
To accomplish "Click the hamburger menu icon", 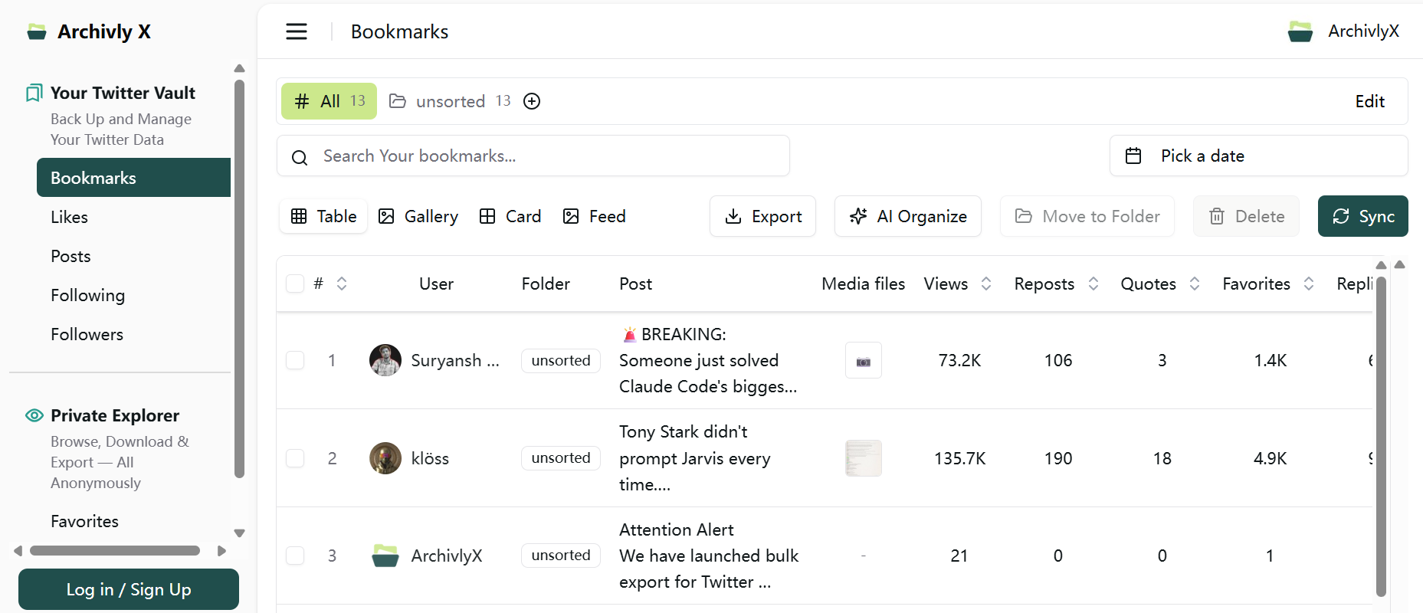I will pyautogui.click(x=297, y=31).
